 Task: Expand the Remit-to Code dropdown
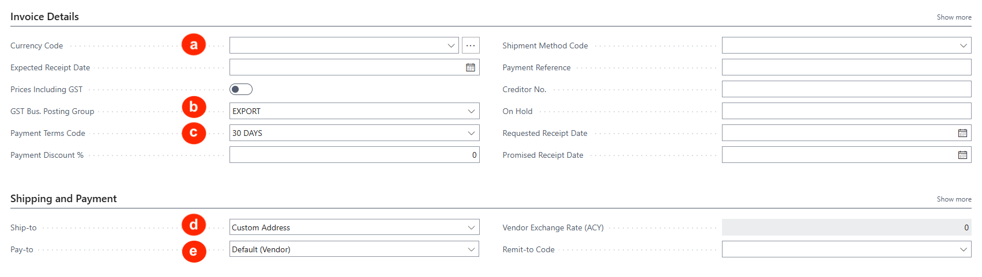(x=963, y=249)
